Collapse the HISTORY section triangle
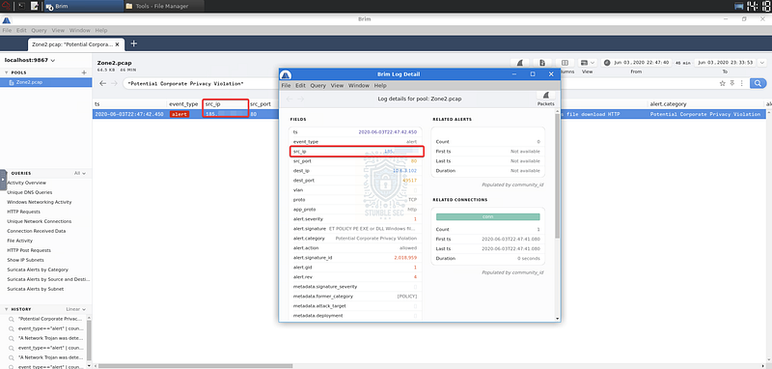 point(6,309)
